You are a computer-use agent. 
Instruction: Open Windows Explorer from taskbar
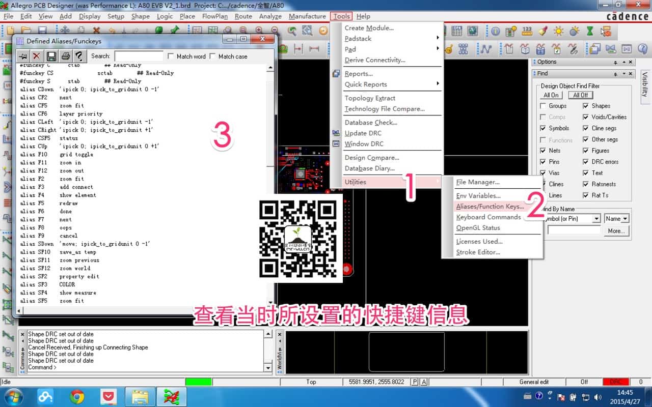tap(140, 397)
